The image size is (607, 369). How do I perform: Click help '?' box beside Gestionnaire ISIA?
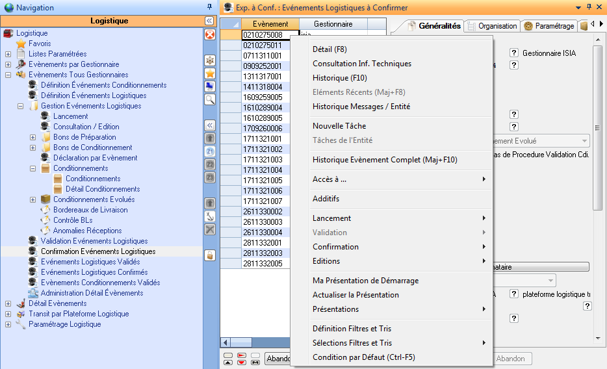(513, 53)
